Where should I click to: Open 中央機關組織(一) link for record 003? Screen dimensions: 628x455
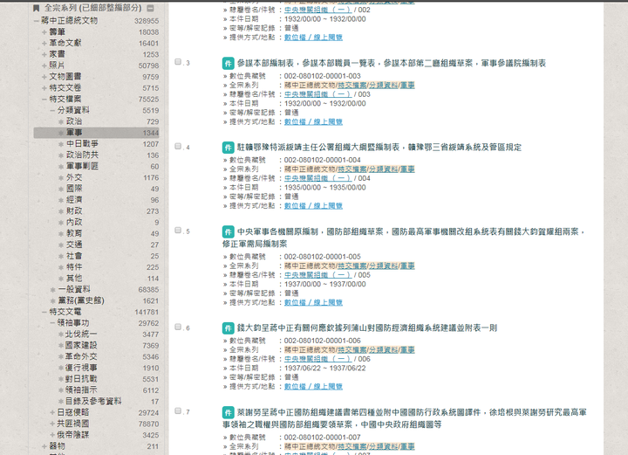(318, 94)
